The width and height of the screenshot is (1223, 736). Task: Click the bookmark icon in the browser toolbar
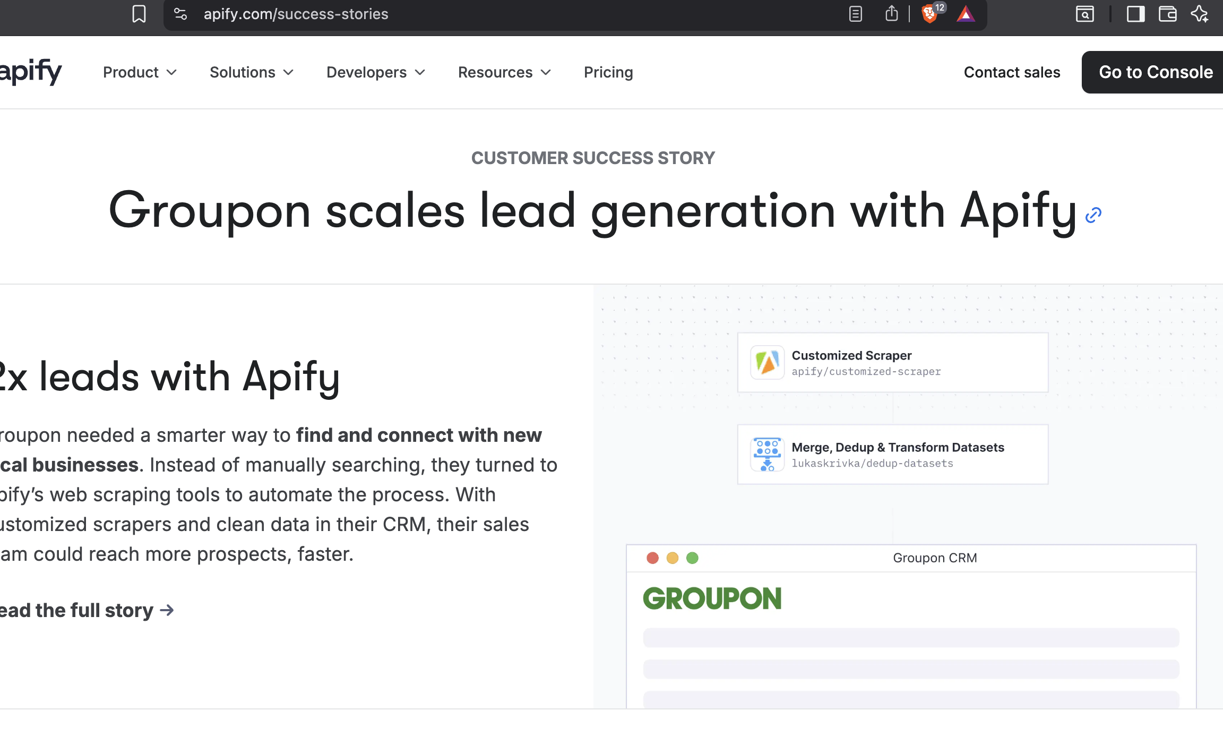(x=139, y=14)
